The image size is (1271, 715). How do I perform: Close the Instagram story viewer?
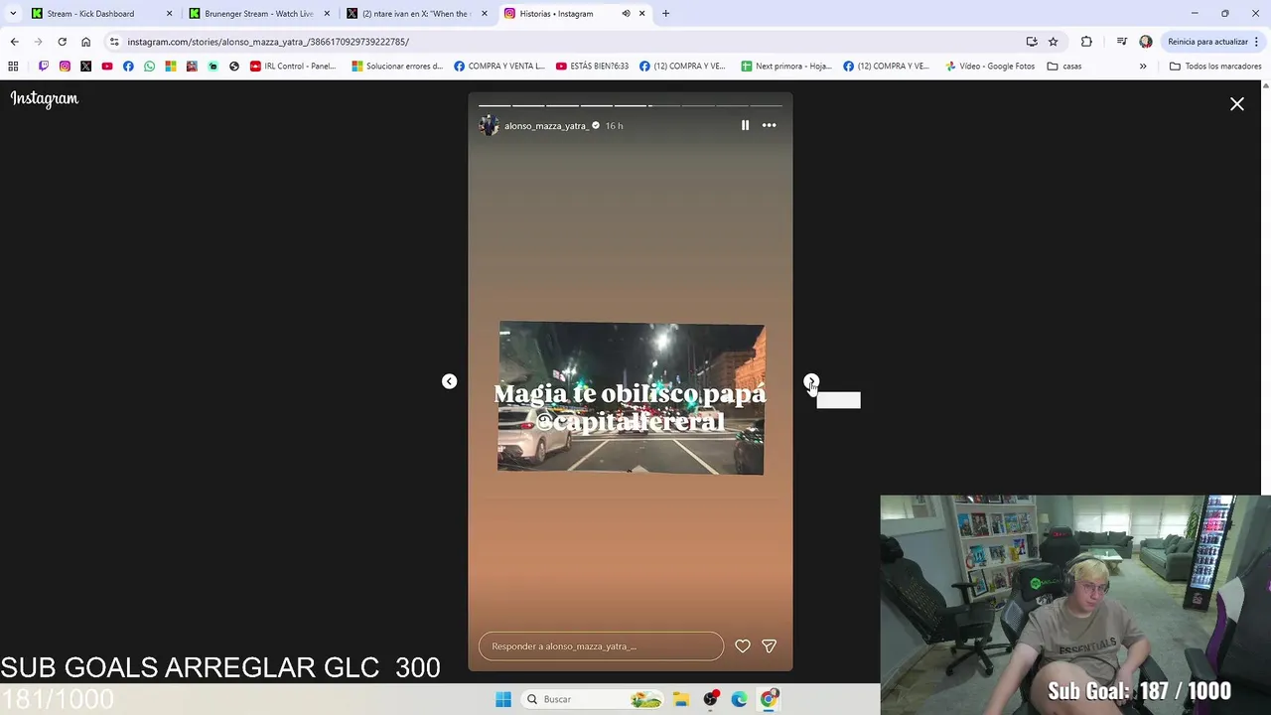(x=1237, y=103)
